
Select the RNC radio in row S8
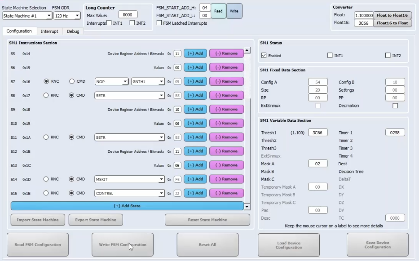[x=46, y=95]
